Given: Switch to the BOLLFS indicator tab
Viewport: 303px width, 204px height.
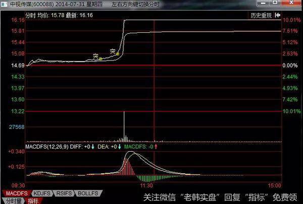Looking at the screenshot, I should pos(88,193).
